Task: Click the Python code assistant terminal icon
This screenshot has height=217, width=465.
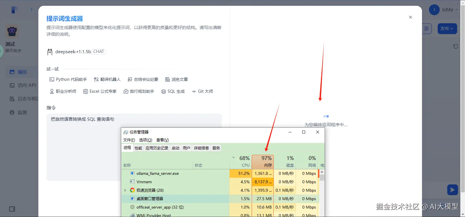Action: click(52, 79)
